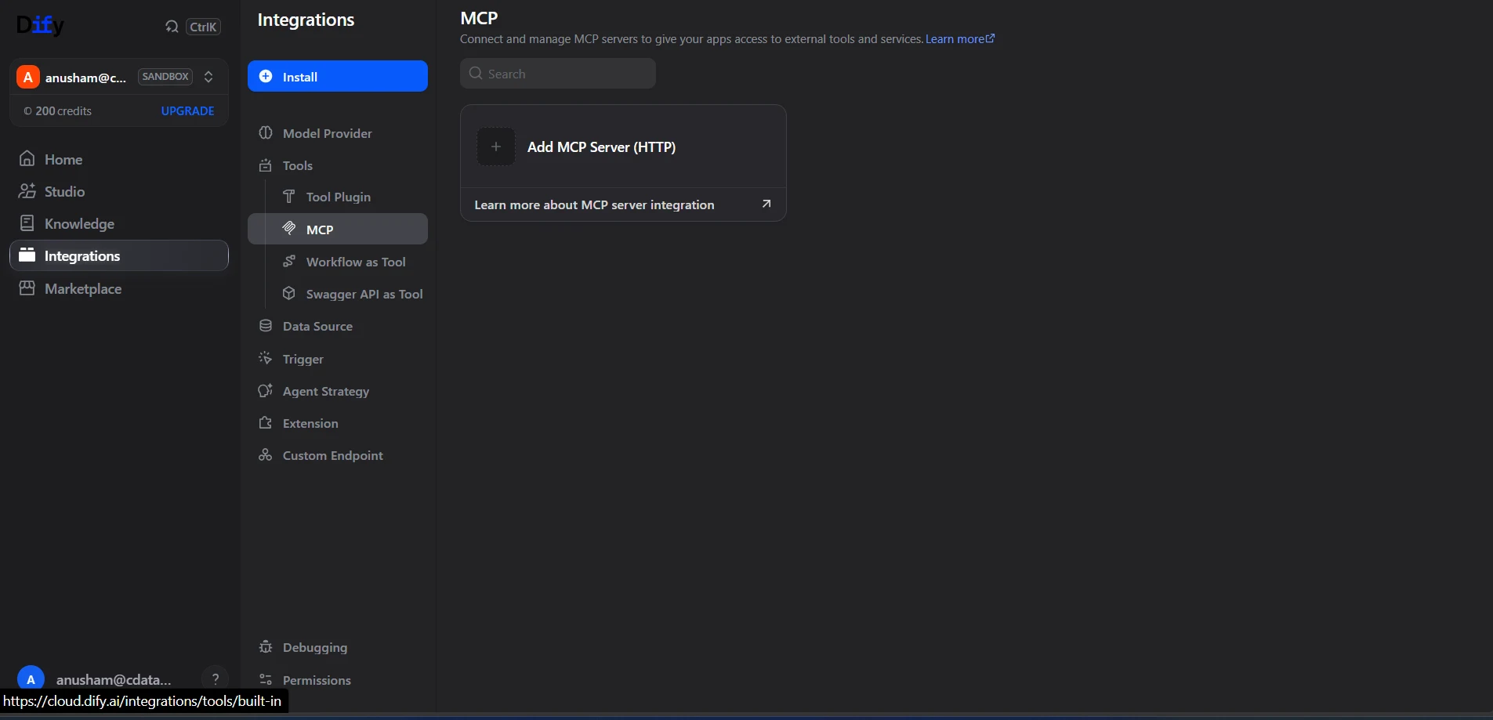Open Learn more about MCP server integration

(x=623, y=204)
